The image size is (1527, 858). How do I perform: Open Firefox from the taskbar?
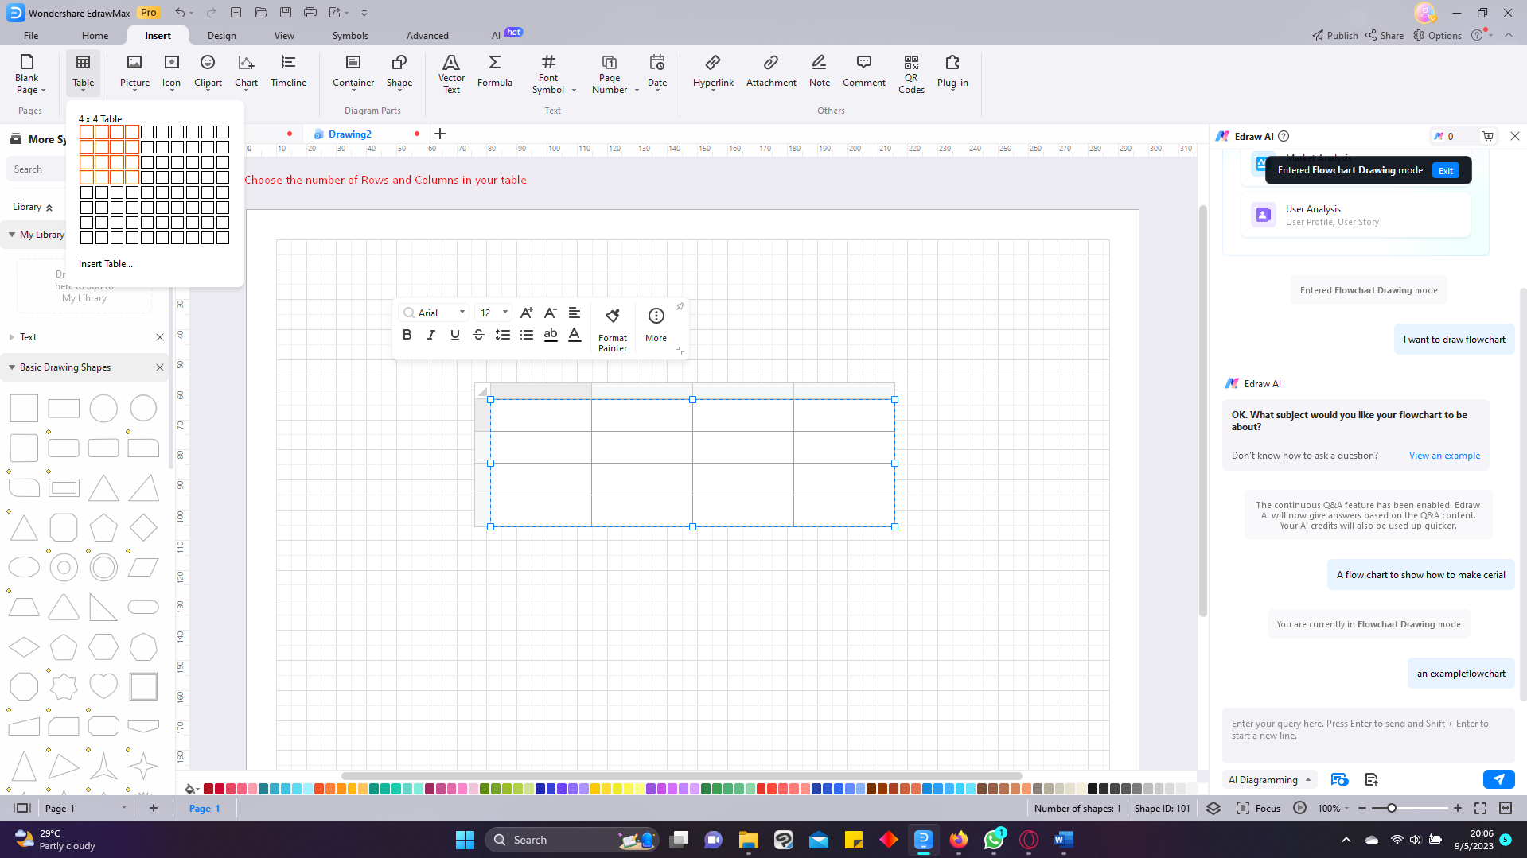coord(958,839)
